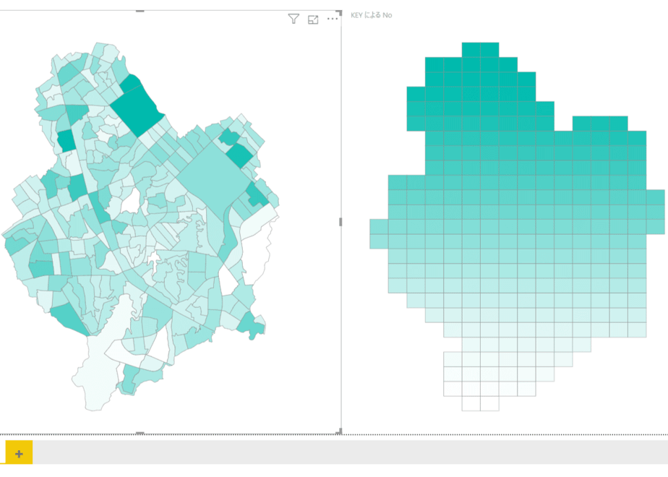The height and width of the screenshot is (477, 668).
Task: Click the Focus mode icon
Action: click(313, 20)
